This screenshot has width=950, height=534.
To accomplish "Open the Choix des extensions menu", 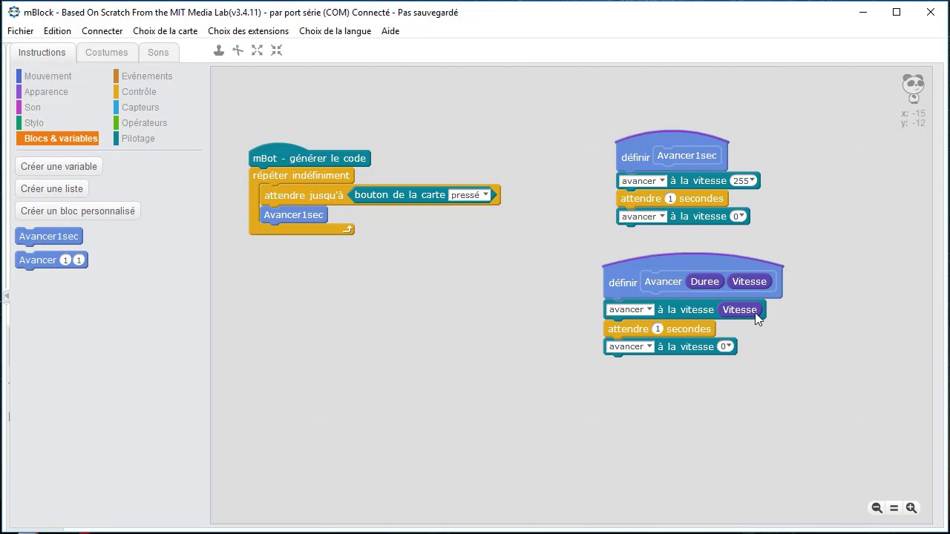I will click(x=248, y=31).
